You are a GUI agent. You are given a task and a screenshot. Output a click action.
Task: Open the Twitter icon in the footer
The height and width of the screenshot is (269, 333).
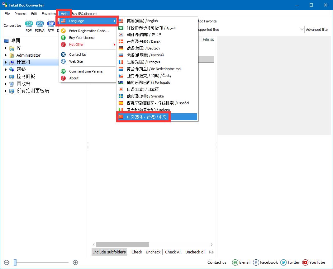click(x=283, y=262)
